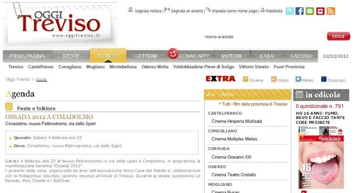This screenshot has height=193, width=357.
Task: Open Tutti i film della provincia di Treviso
Action: coord(254,104)
